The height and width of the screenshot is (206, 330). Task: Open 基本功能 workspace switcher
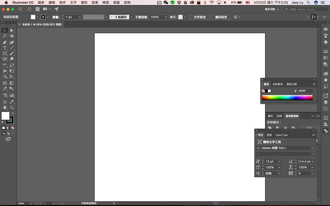pyautogui.click(x=272, y=9)
